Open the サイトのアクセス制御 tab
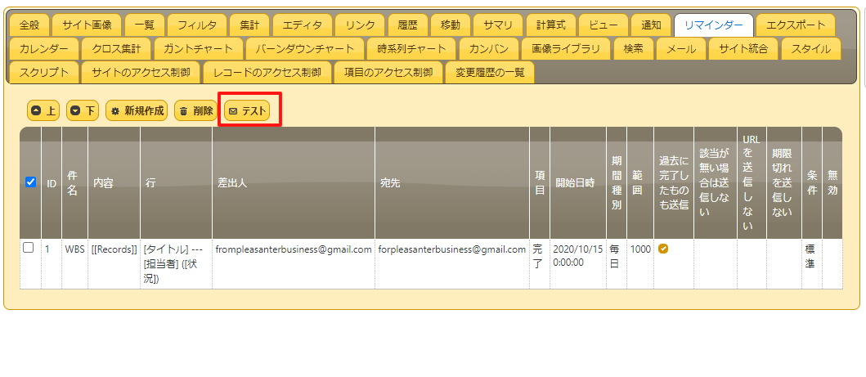Screen dimensions: 866x377 tap(141, 72)
